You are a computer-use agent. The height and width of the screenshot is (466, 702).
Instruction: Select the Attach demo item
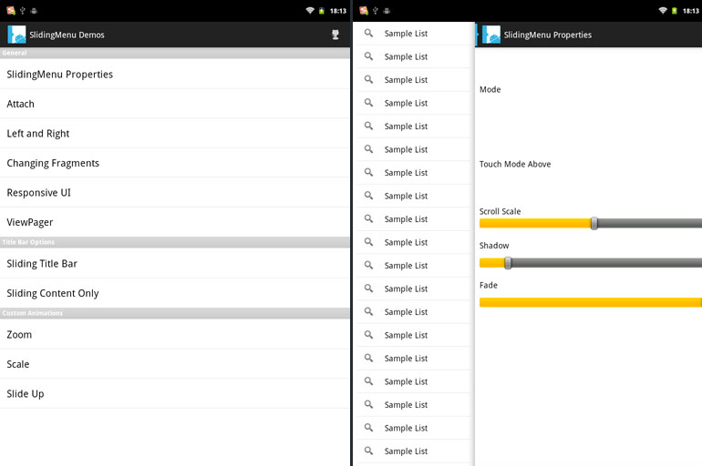pyautogui.click(x=21, y=104)
